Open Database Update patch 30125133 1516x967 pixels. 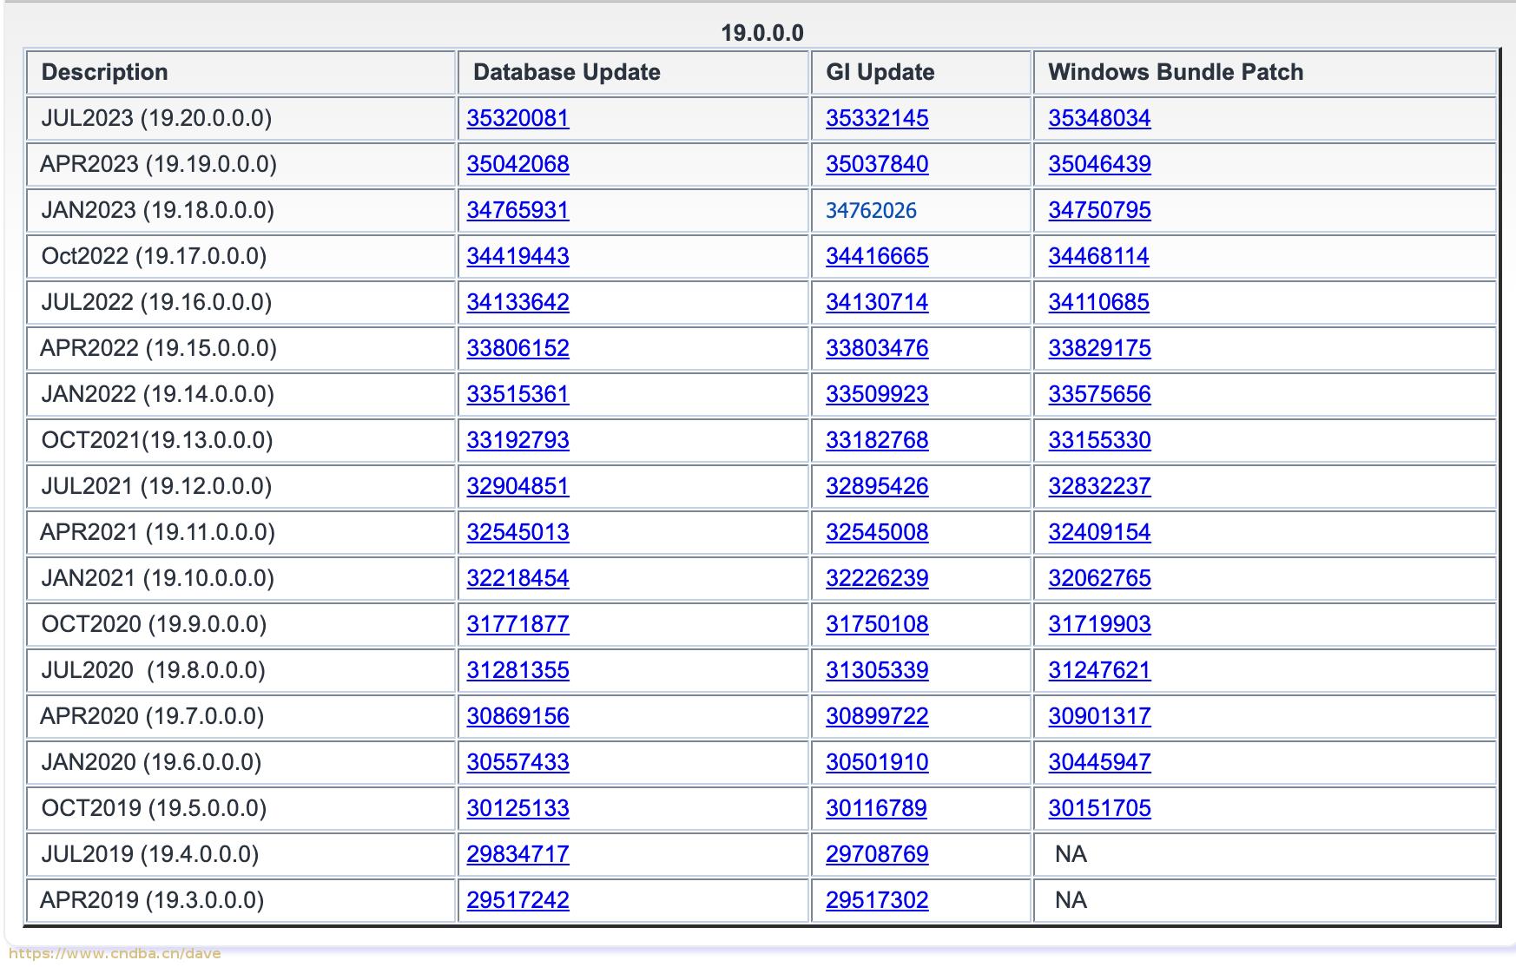click(517, 808)
